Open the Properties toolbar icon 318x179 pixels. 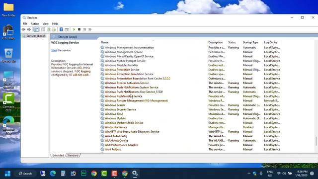pos(43,29)
